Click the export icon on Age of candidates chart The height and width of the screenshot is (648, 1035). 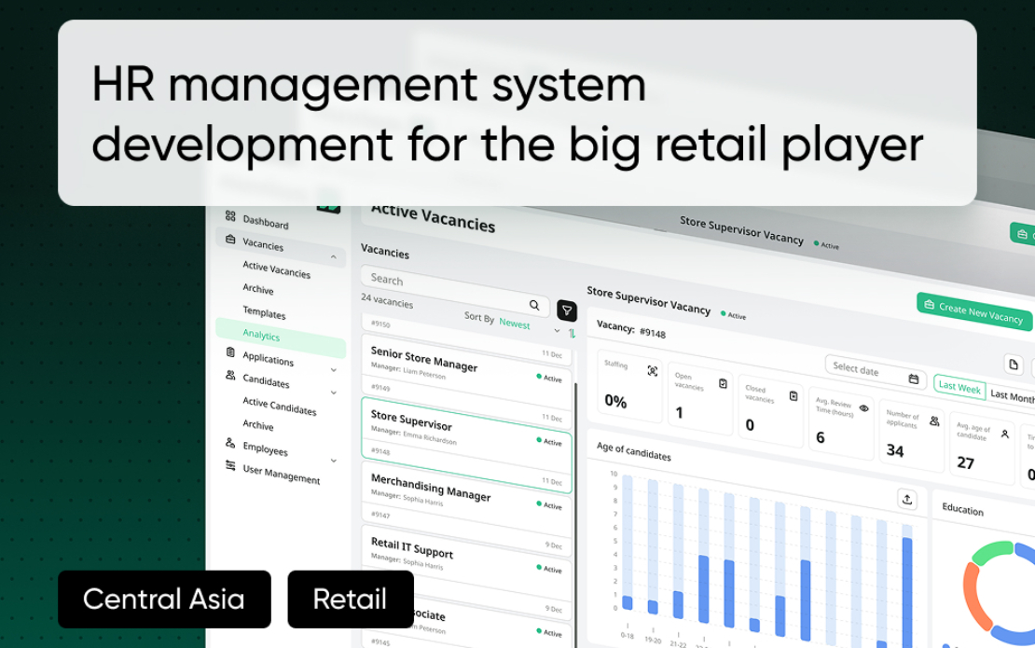[907, 499]
